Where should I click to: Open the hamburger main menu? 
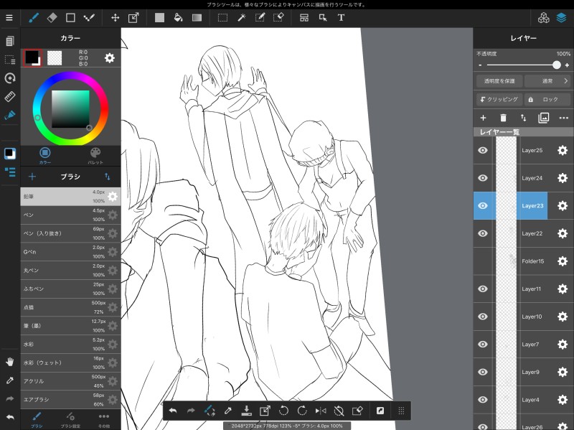(x=9, y=17)
